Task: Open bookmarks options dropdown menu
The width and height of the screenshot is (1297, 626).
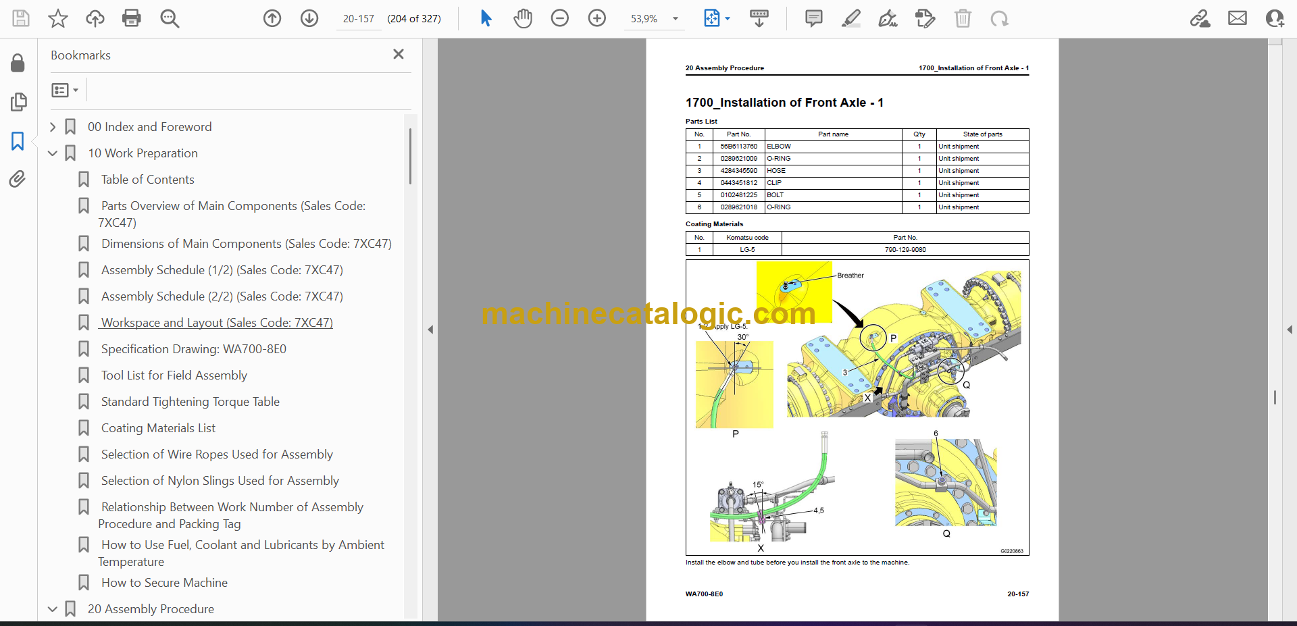Action: coord(66,90)
